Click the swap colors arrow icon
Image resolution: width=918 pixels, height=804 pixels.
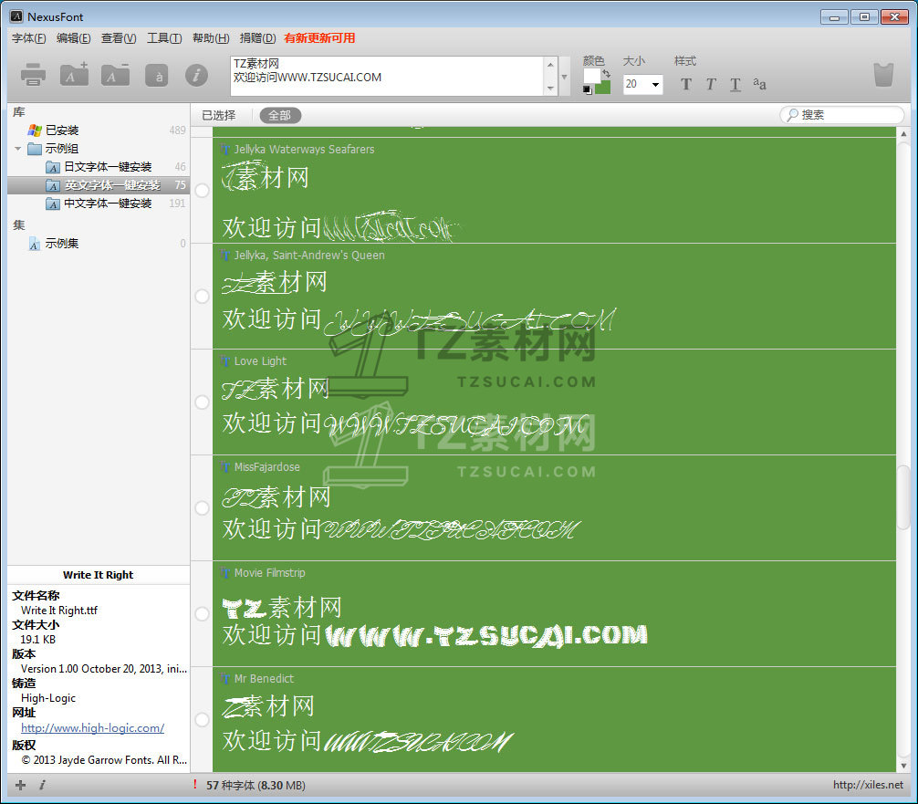click(x=607, y=74)
